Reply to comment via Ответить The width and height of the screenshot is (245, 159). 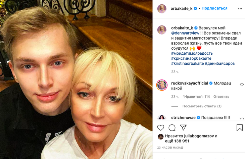[x=221, y=97]
